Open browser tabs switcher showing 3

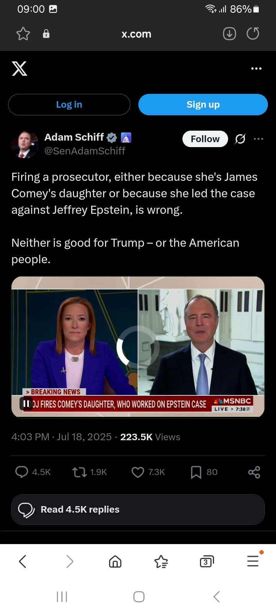coord(207,562)
